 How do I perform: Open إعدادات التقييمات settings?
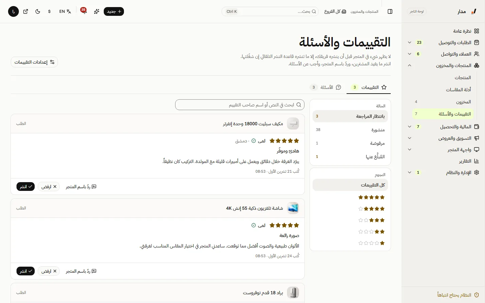34,62
